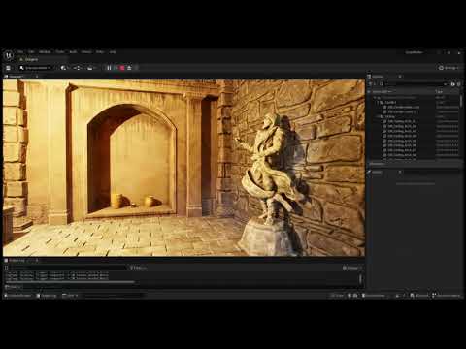466x349 pixels.
Task: Click the eject from player icon
Action: [x=129, y=68]
